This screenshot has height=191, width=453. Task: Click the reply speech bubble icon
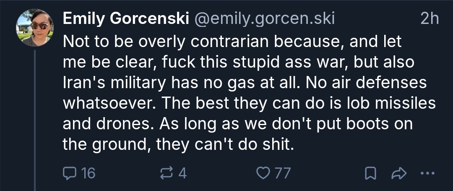[68, 173]
